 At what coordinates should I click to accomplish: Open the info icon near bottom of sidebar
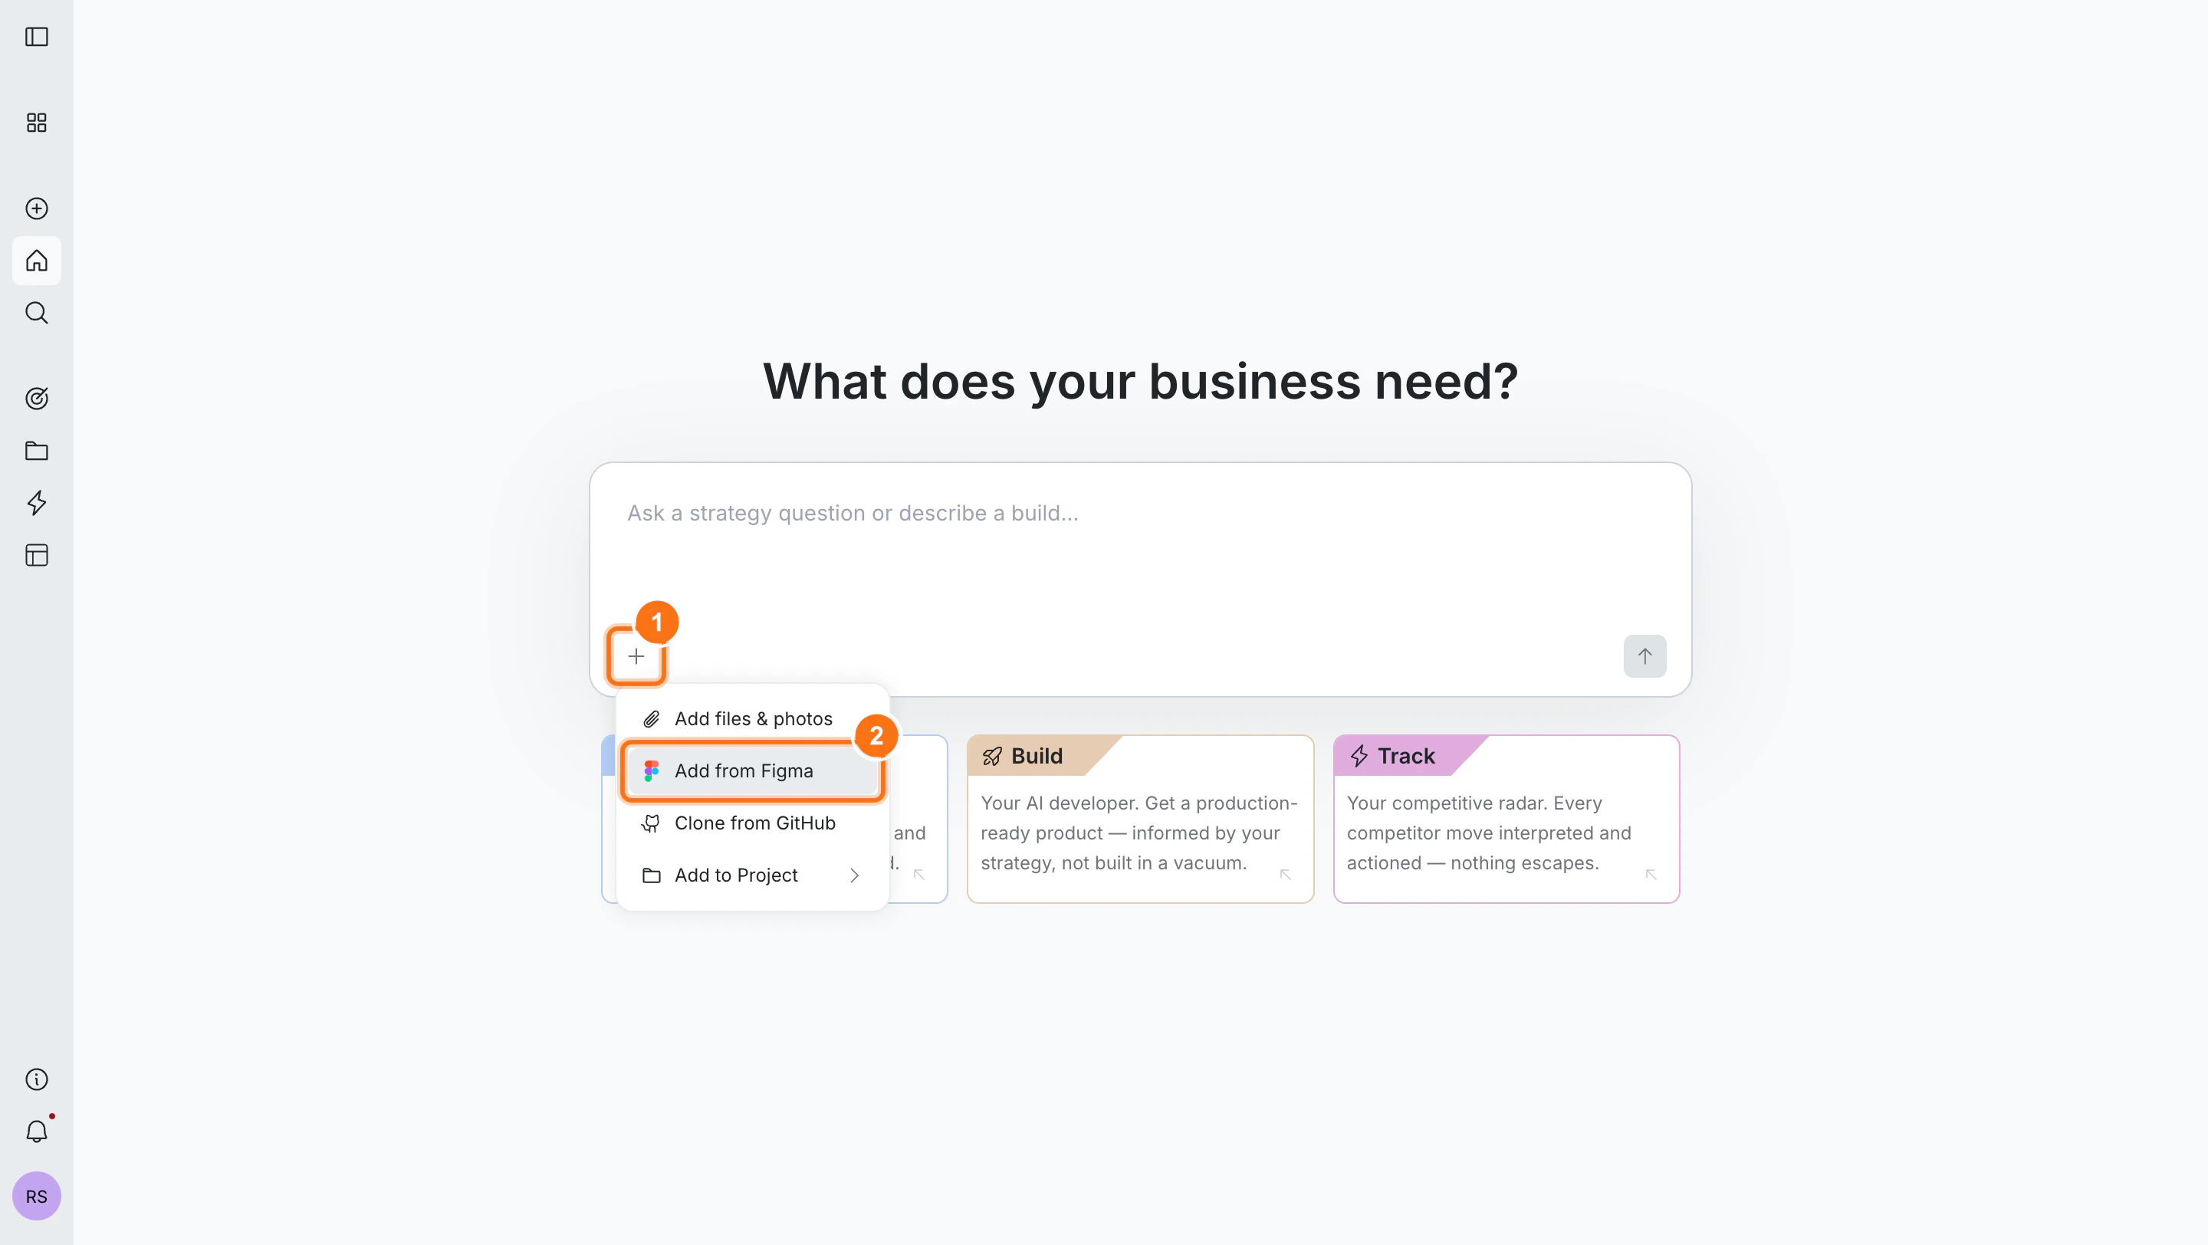click(x=36, y=1079)
